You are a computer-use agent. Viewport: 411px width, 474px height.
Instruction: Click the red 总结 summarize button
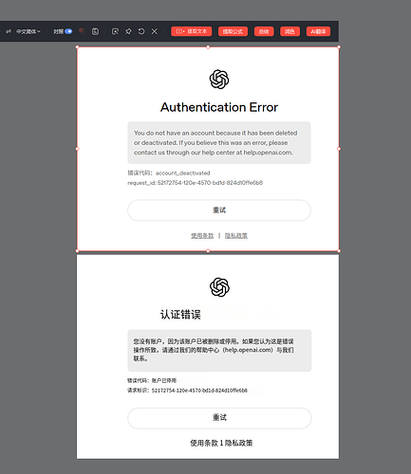pos(264,31)
